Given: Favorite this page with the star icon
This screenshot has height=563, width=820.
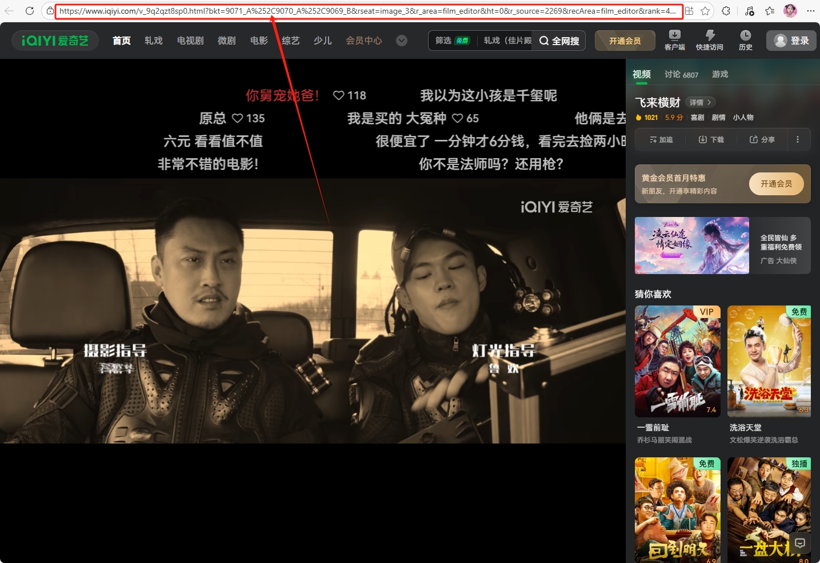Looking at the screenshot, I should coord(705,11).
